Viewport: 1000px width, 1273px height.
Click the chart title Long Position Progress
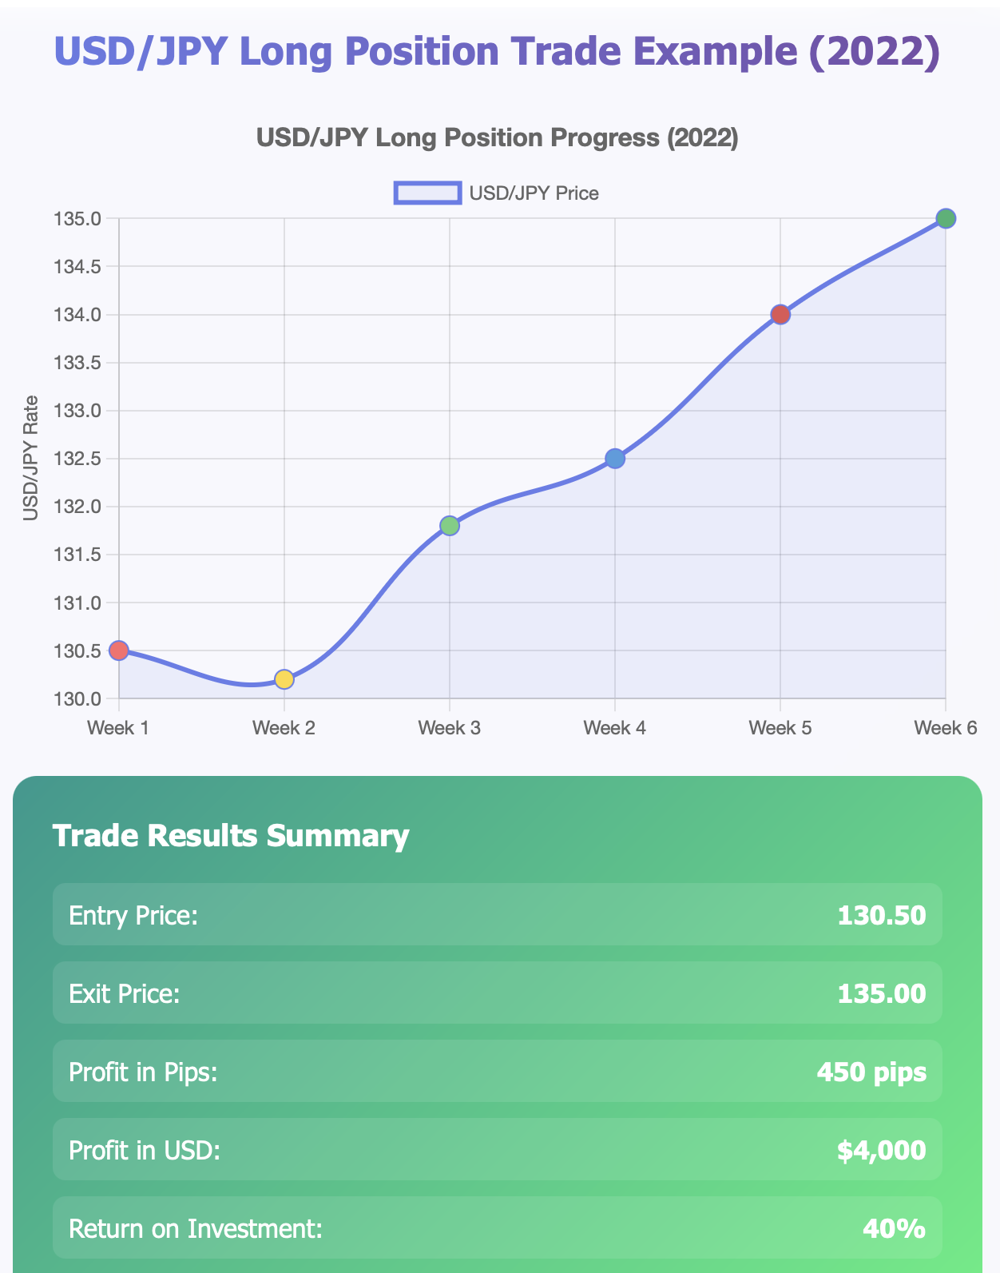pos(497,138)
